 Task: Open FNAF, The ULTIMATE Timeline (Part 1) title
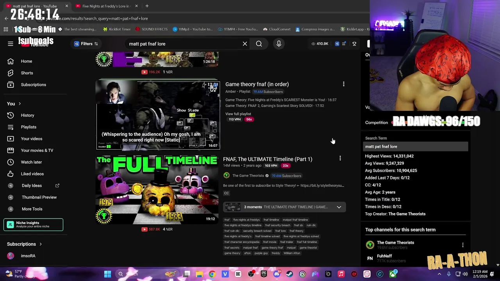tap(268, 159)
